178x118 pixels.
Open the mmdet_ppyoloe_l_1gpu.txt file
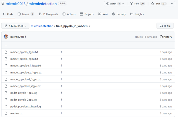point(26,66)
